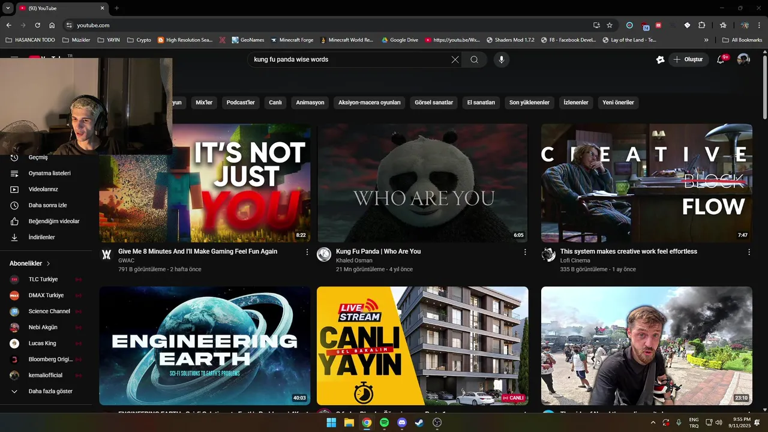Open the Chrome three-dot menu
Screen dimensions: 768x432
(760, 25)
